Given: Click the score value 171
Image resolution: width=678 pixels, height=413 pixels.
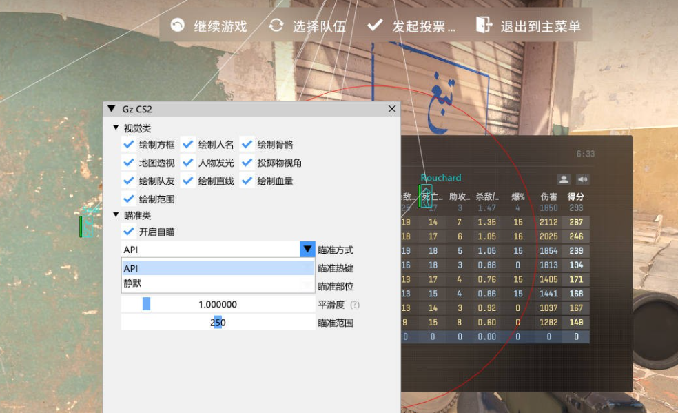Looking at the screenshot, I should 576,279.
